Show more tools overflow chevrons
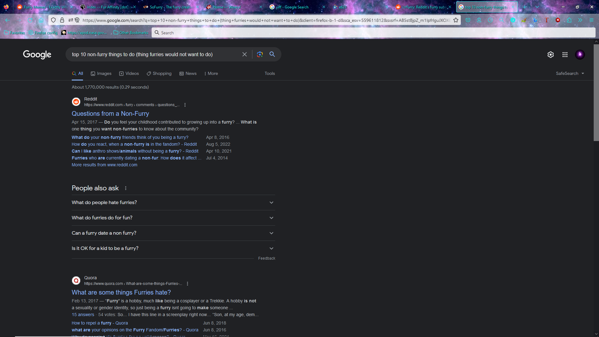599x337 pixels. point(580,20)
